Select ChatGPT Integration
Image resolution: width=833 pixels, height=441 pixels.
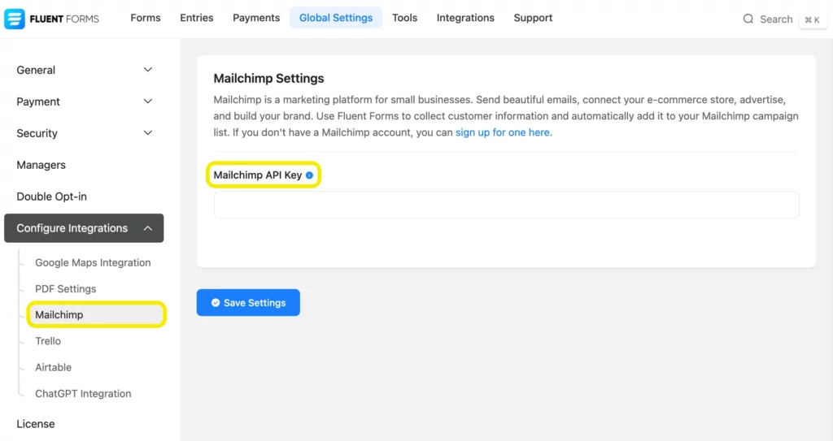[83, 394]
